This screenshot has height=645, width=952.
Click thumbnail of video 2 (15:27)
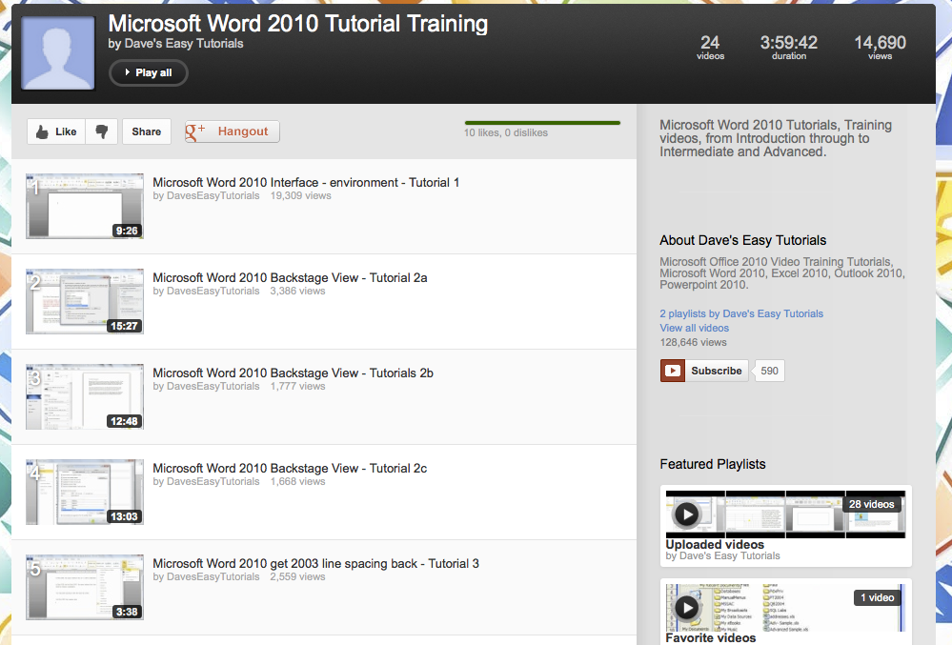85,302
